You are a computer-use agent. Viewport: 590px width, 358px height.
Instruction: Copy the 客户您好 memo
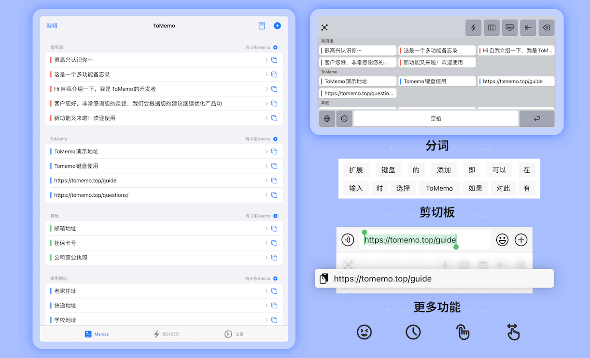pyautogui.click(x=274, y=103)
